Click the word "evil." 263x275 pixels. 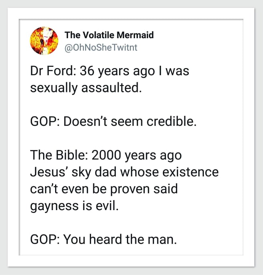(108, 205)
